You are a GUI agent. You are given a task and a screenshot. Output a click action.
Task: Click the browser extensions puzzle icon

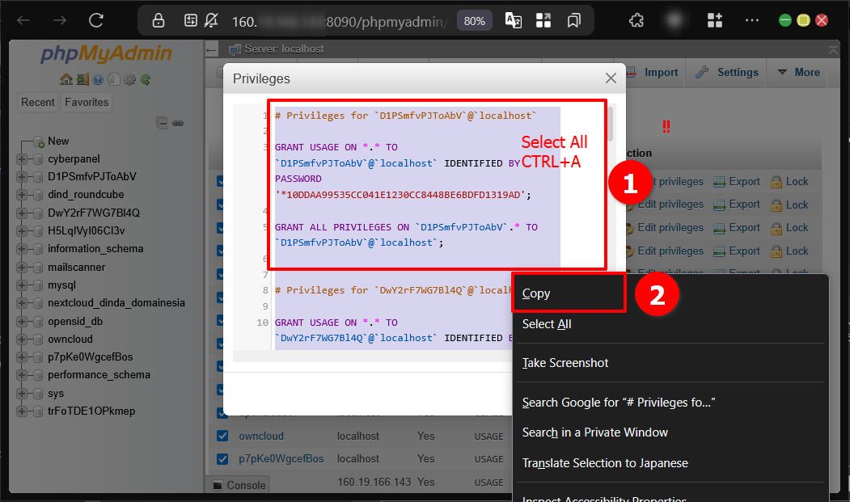pyautogui.click(x=636, y=20)
